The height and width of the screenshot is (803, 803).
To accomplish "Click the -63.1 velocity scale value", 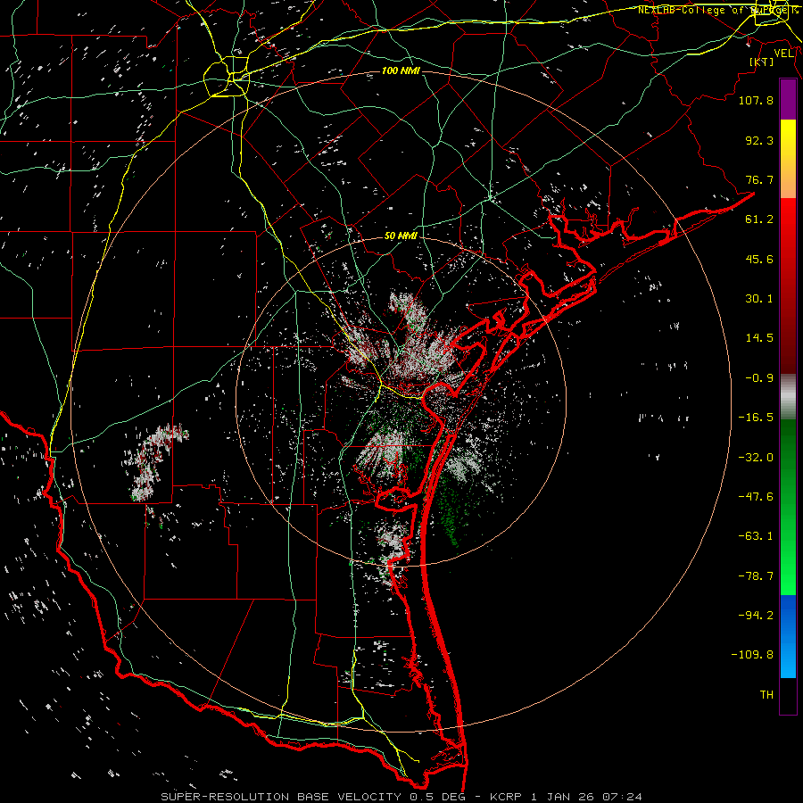I will [756, 536].
